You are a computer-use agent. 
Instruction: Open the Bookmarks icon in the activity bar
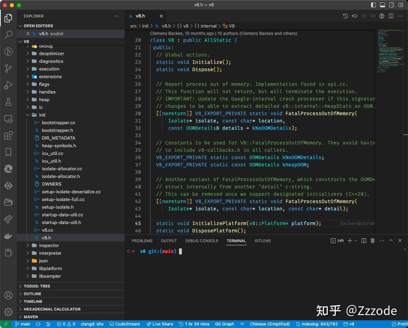coord(8,152)
